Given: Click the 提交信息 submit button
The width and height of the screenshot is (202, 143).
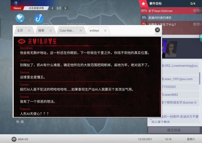Looking at the screenshot, I should click(174, 130).
